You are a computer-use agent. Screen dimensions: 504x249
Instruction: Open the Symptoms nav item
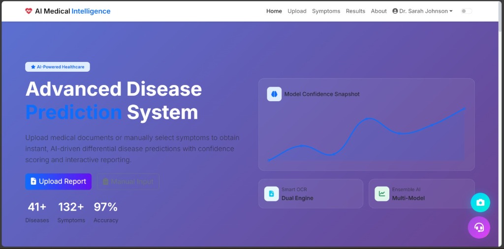pos(326,11)
